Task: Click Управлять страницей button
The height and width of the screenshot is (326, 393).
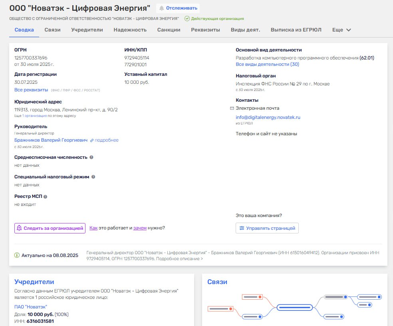Action: [x=267, y=228]
